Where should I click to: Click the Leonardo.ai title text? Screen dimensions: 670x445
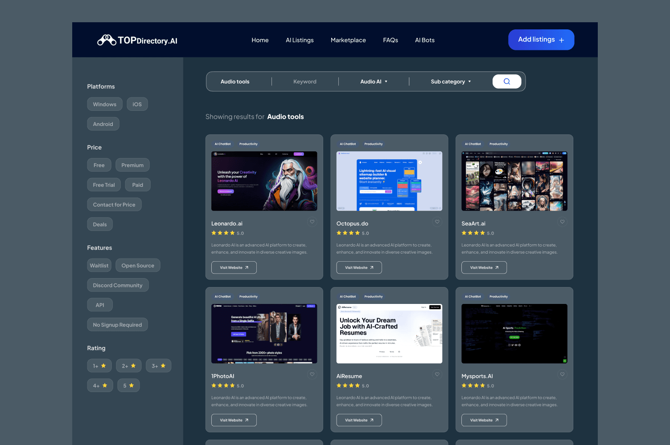pos(227,223)
